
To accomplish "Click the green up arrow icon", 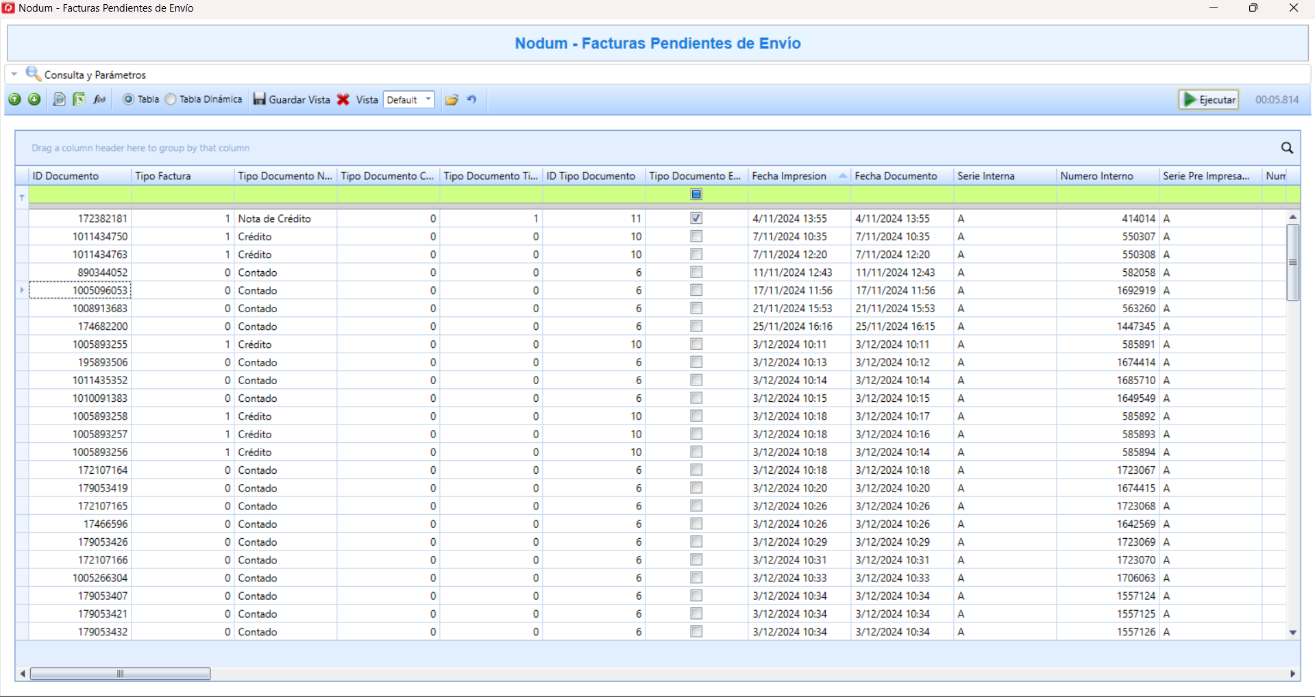I will [x=14, y=99].
